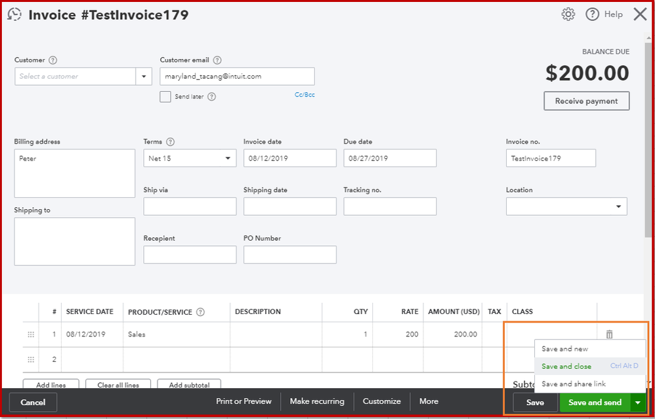Open the settings gear icon

click(x=568, y=14)
